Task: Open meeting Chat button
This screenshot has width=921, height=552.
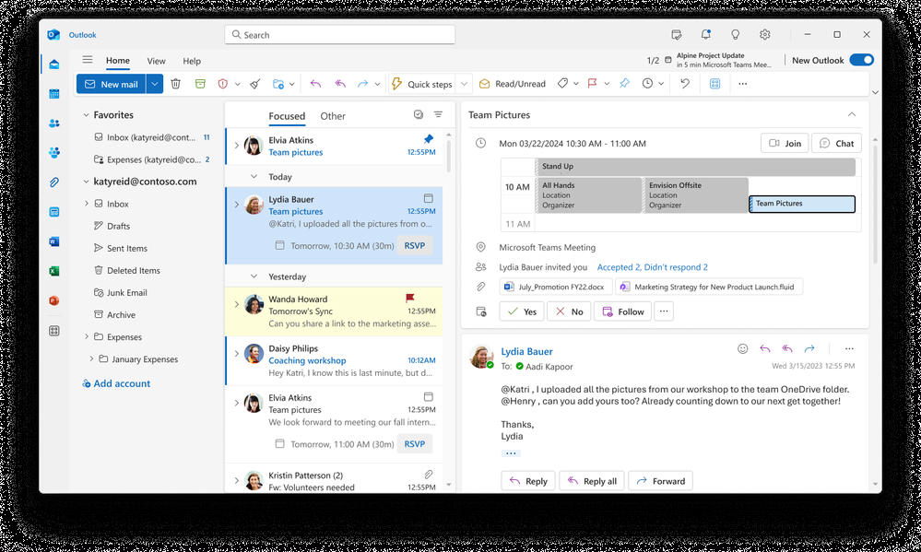Action: [x=836, y=143]
